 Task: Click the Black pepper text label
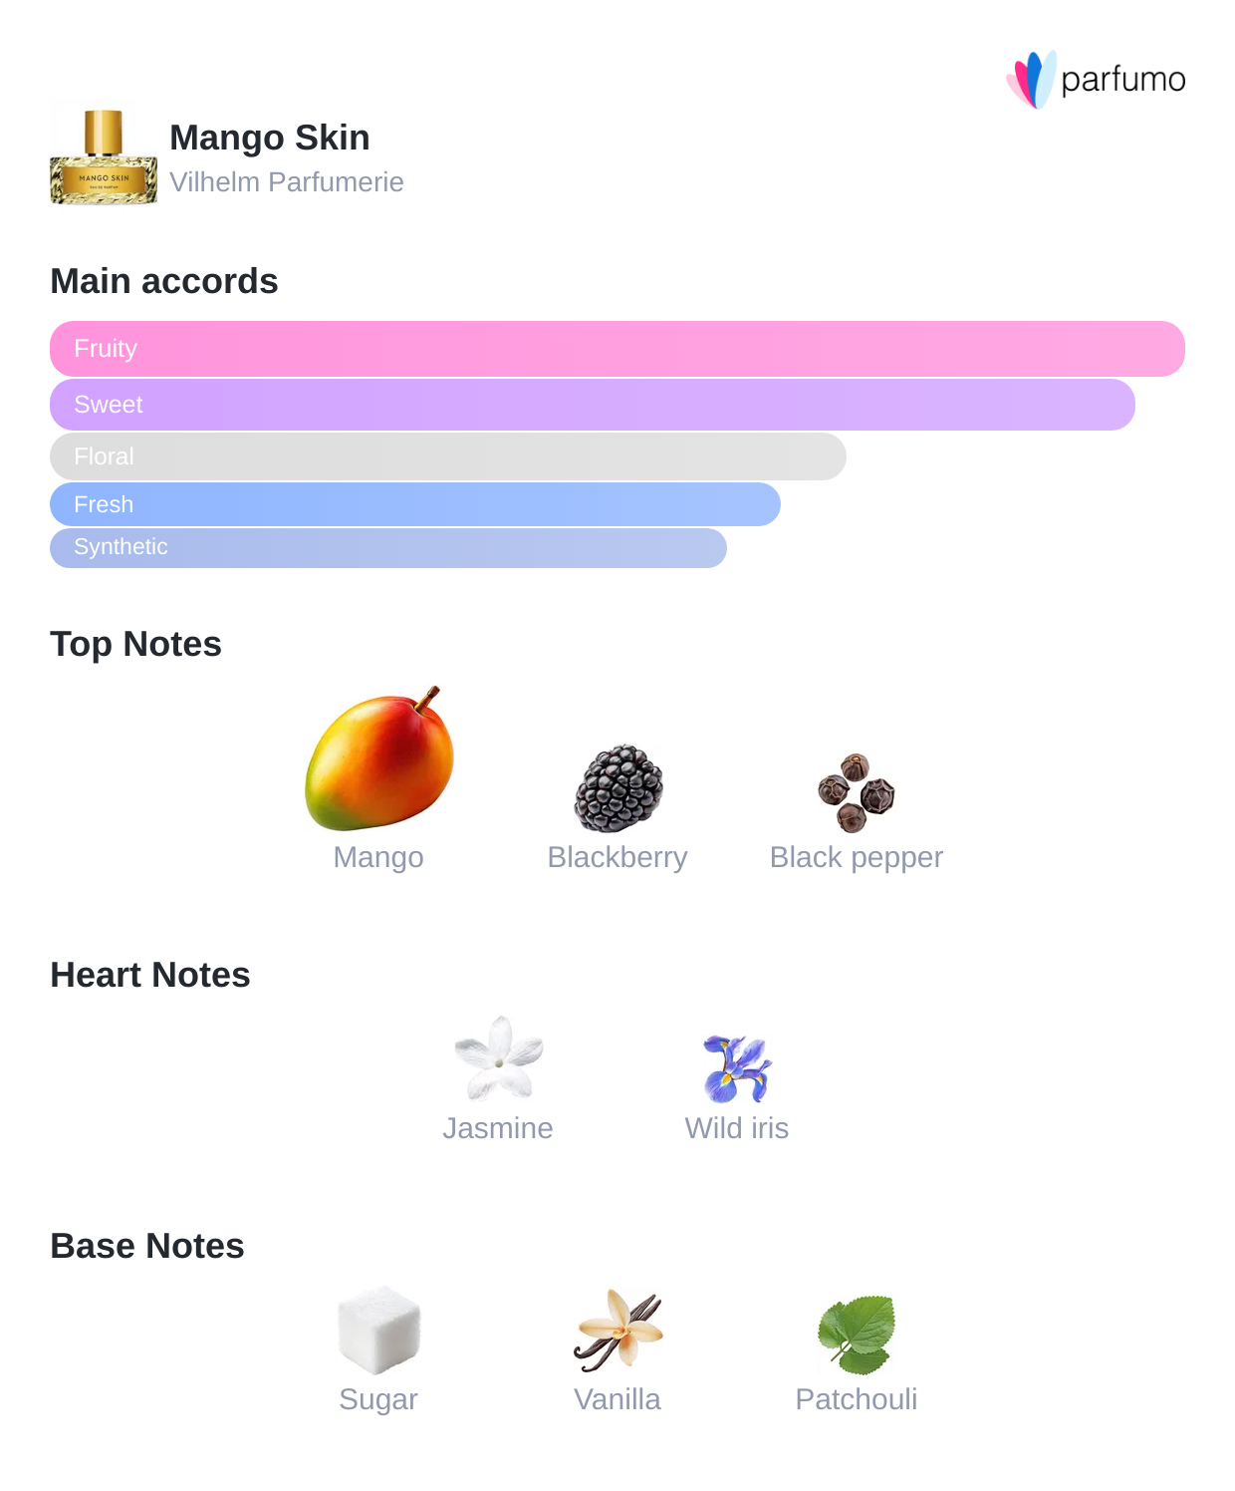(x=857, y=857)
